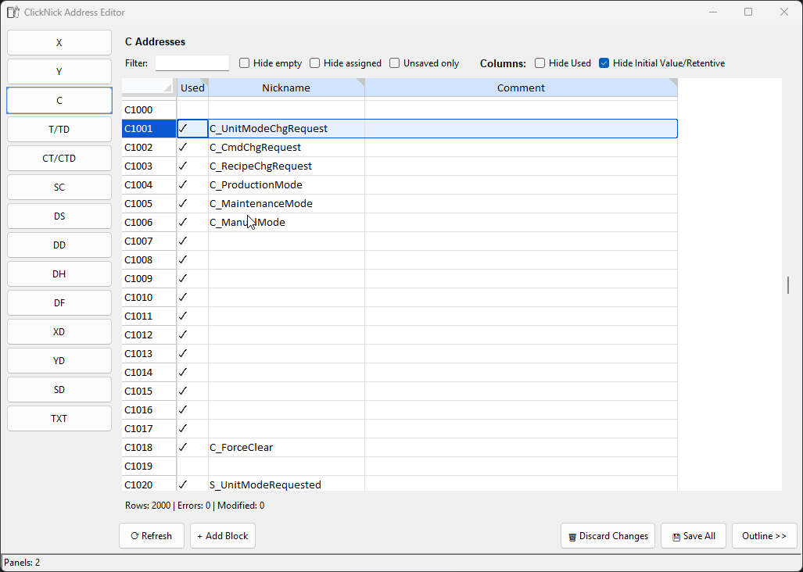The width and height of the screenshot is (803, 572).
Task: Maximize the ClickNick Address Editor window
Action: 748,12
